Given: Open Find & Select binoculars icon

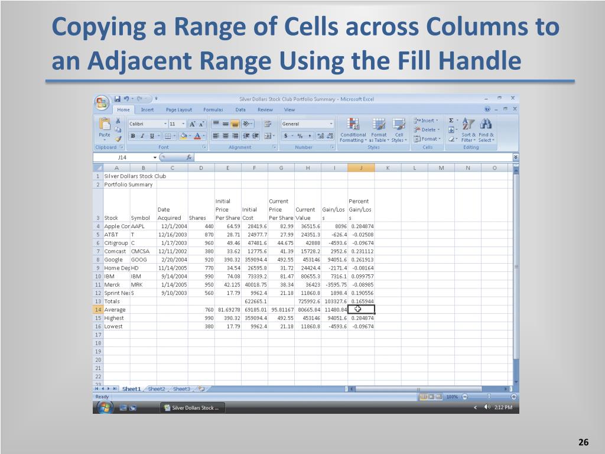Looking at the screenshot, I should pyautogui.click(x=486, y=124).
